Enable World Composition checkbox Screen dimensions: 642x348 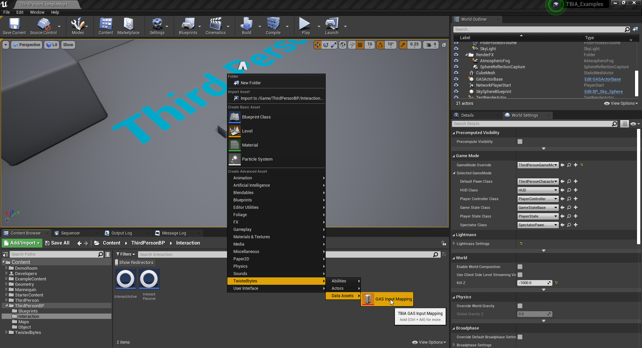[x=520, y=267]
